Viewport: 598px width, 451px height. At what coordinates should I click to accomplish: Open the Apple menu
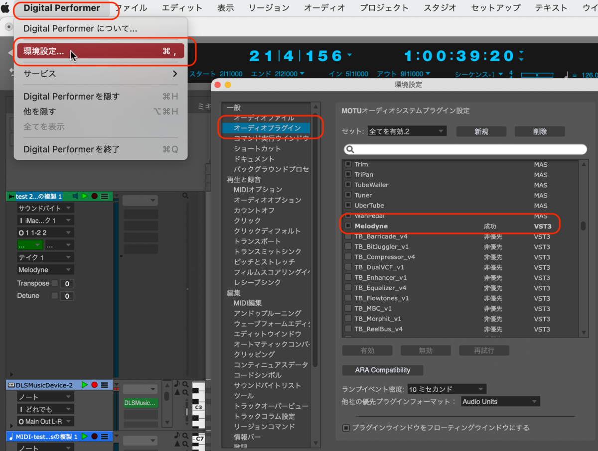pyautogui.click(x=5, y=7)
